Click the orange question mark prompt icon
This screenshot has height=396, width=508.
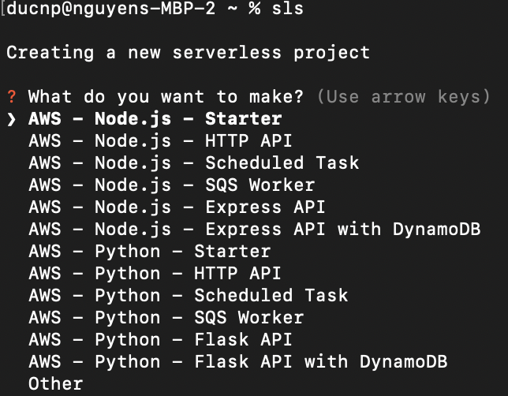pos(11,97)
